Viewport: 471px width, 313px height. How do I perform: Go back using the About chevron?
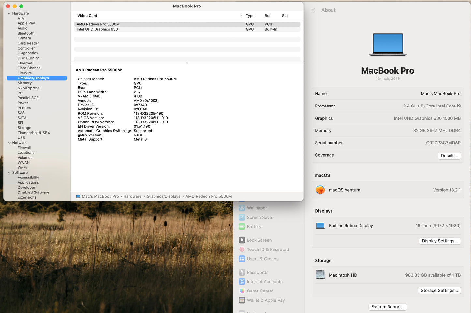[x=314, y=10]
